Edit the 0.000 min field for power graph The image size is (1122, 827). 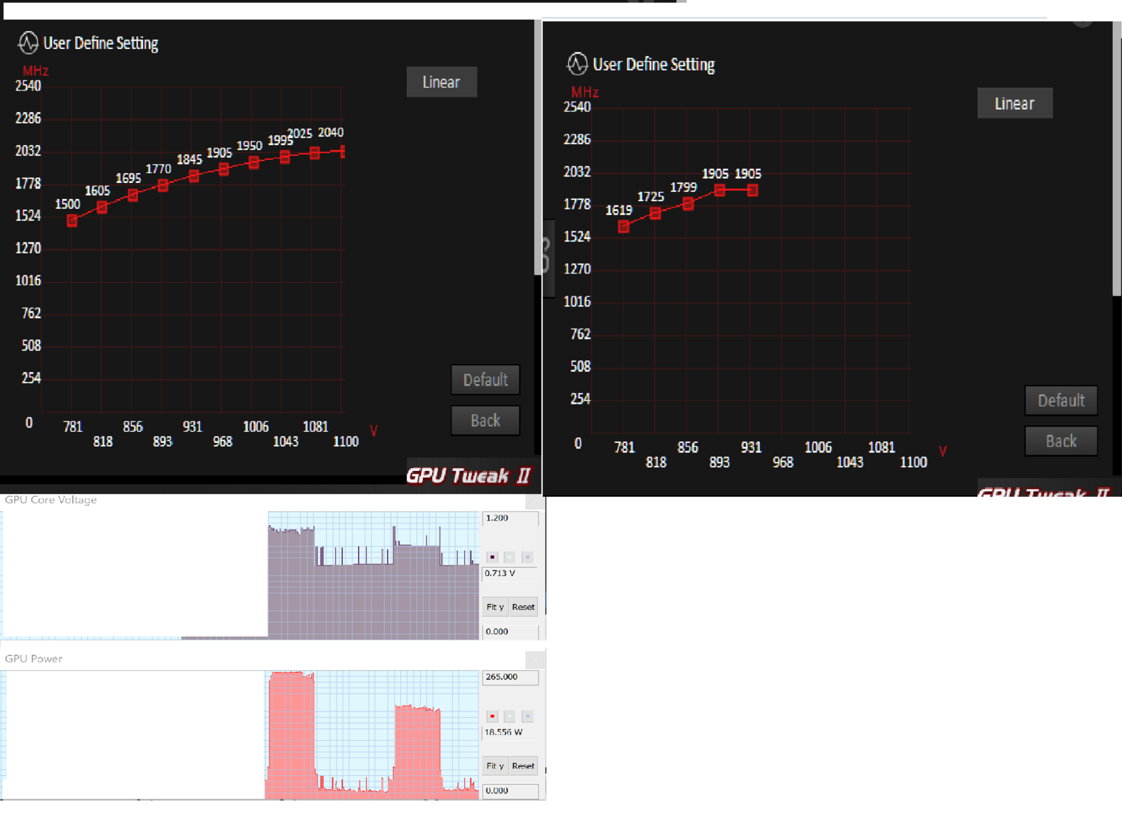(x=511, y=791)
